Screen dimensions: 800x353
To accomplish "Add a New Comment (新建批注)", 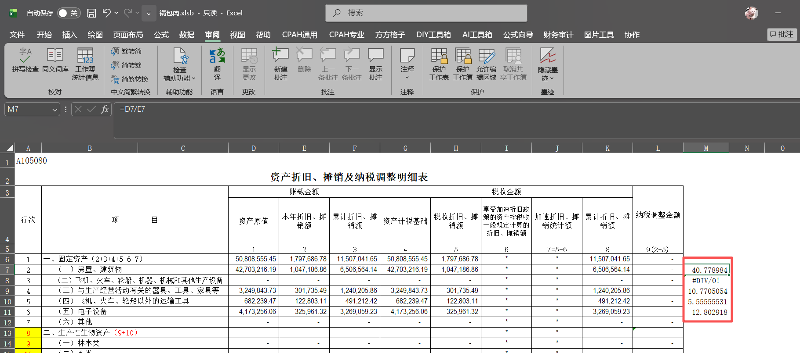I will [281, 64].
